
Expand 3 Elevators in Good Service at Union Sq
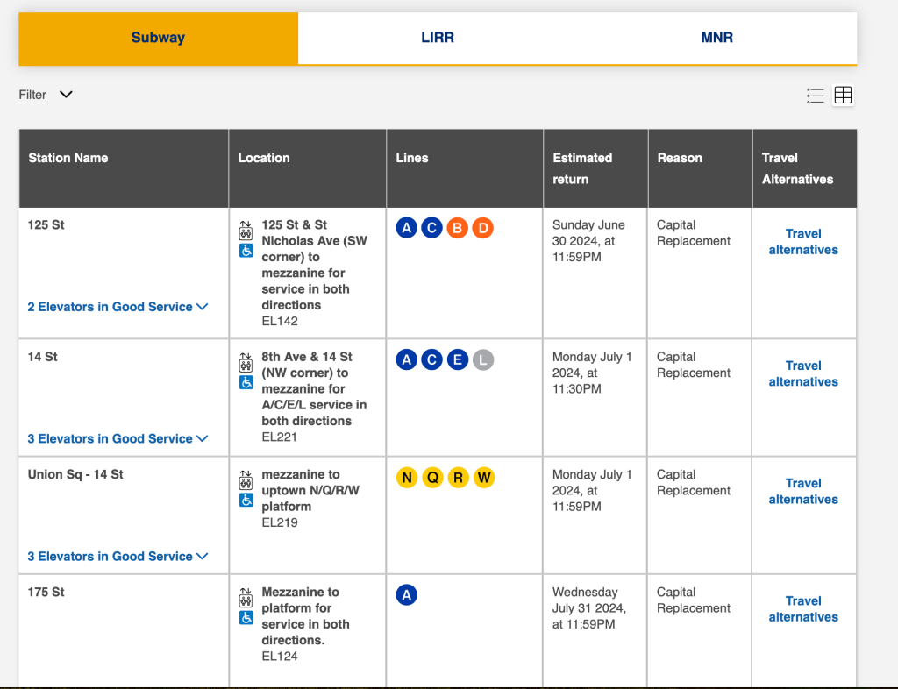(118, 556)
